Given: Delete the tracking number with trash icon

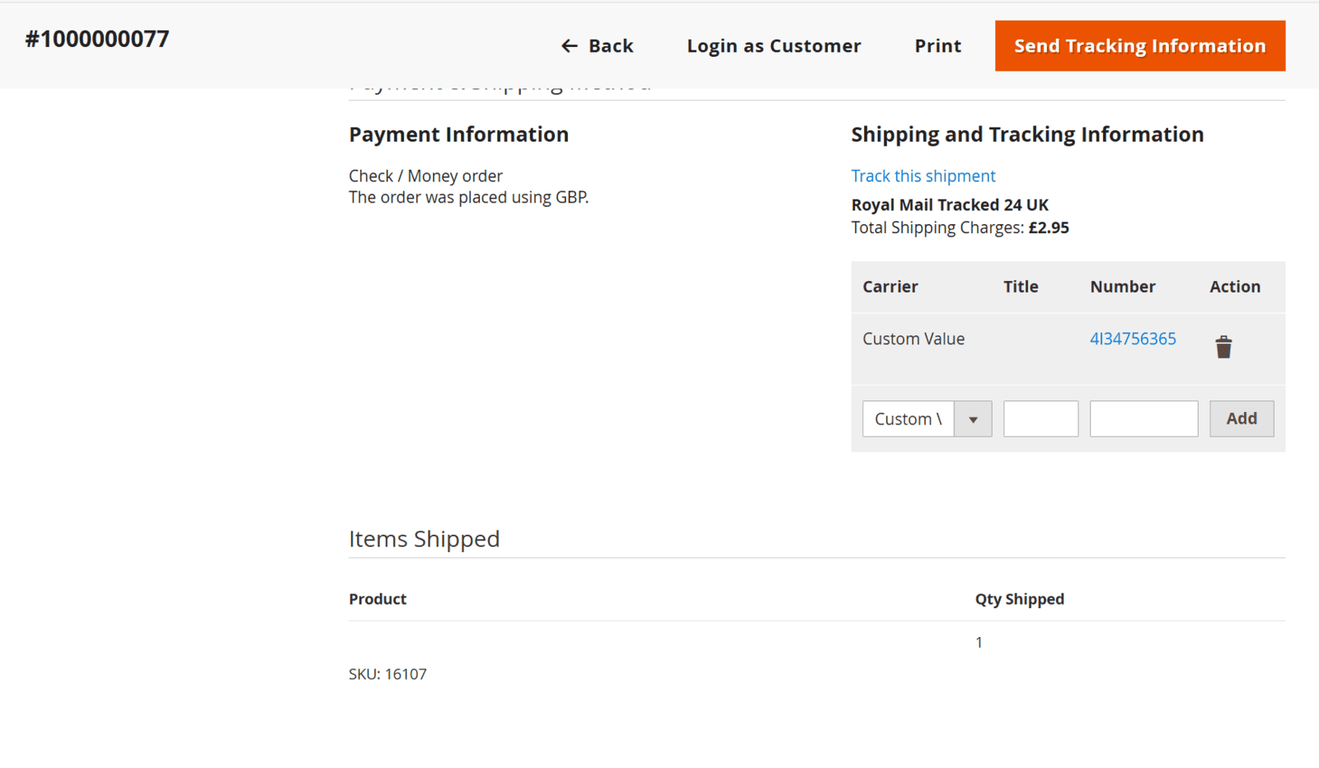Looking at the screenshot, I should tap(1223, 347).
